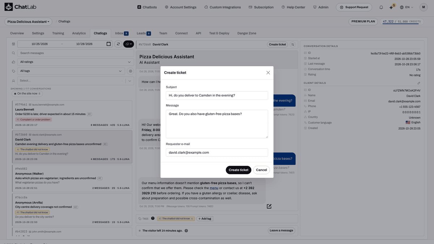The width and height of the screenshot is (434, 244).
Task: Submit with the black Create ticket button
Action: [238, 170]
